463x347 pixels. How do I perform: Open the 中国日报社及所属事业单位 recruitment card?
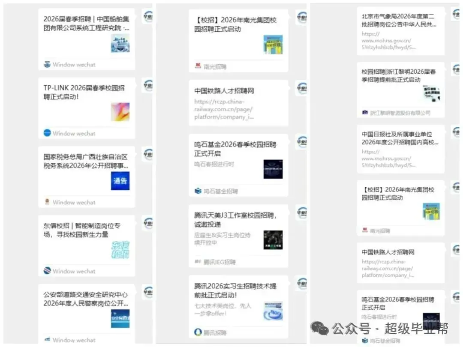(x=401, y=149)
